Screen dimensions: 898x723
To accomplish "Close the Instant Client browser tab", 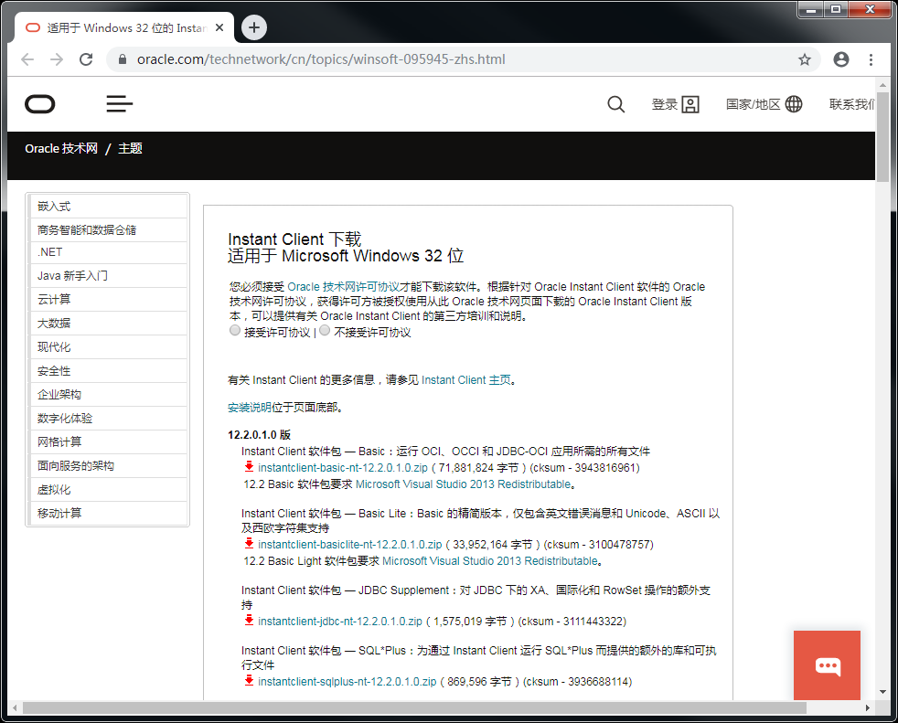I will coord(219,27).
